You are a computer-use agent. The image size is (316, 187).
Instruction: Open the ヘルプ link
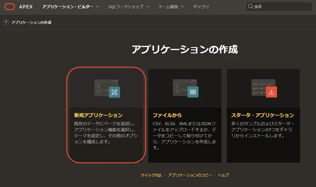point(223,175)
